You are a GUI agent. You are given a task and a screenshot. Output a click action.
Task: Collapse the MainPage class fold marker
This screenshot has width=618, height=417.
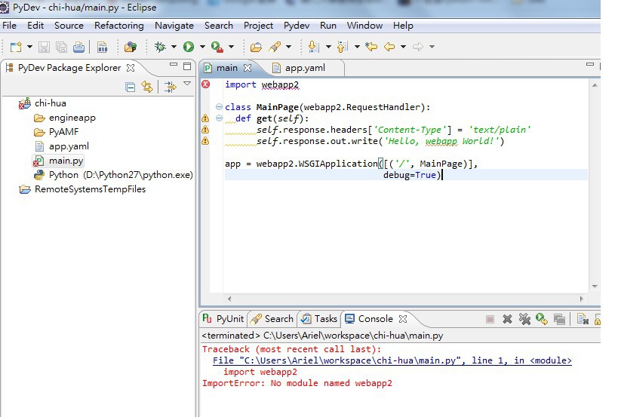[x=219, y=107]
